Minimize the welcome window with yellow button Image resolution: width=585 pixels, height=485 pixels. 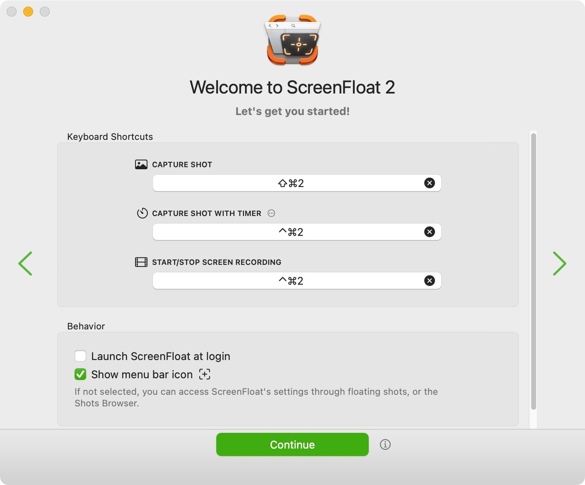[28, 12]
